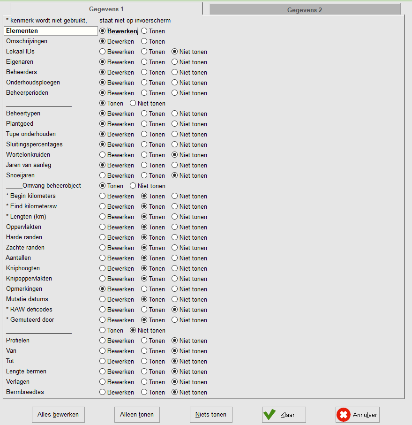The height and width of the screenshot is (425, 412).
Task: Click the Mutatie datums label
Action: click(x=27, y=299)
